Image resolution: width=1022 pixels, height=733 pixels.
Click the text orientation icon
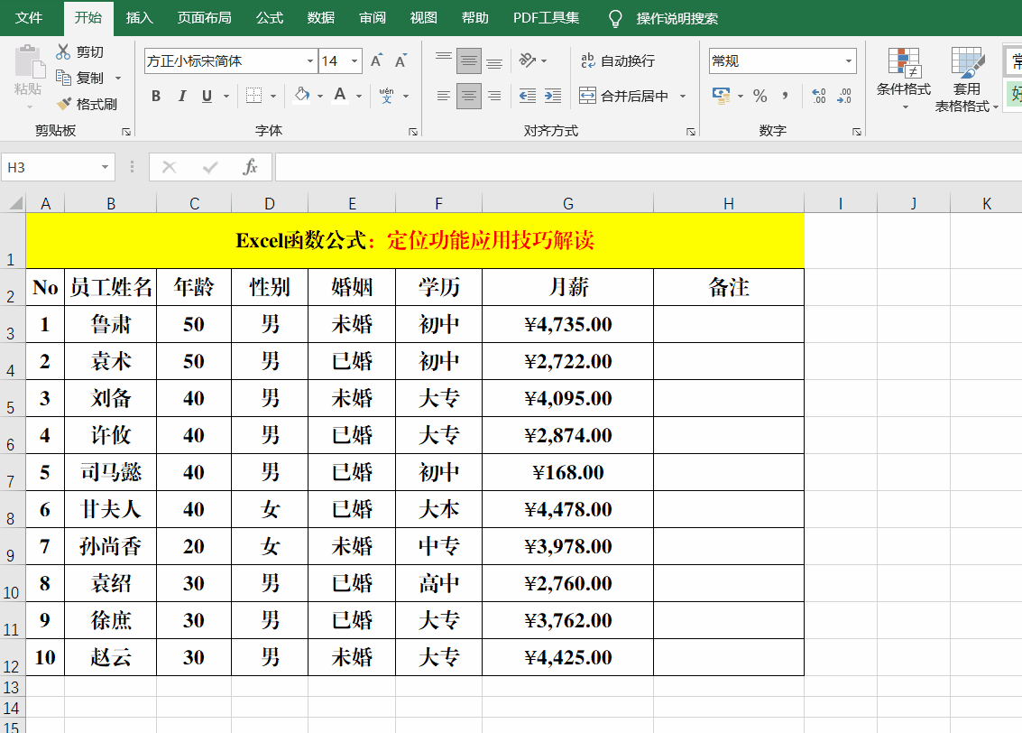pyautogui.click(x=528, y=60)
